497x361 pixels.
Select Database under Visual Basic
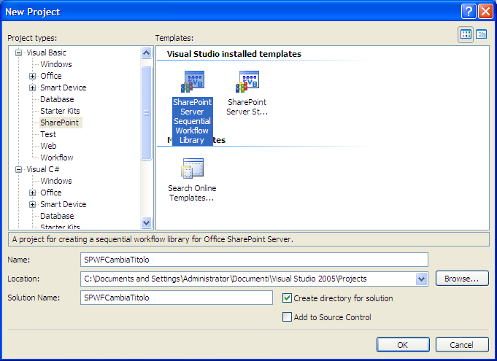57,99
